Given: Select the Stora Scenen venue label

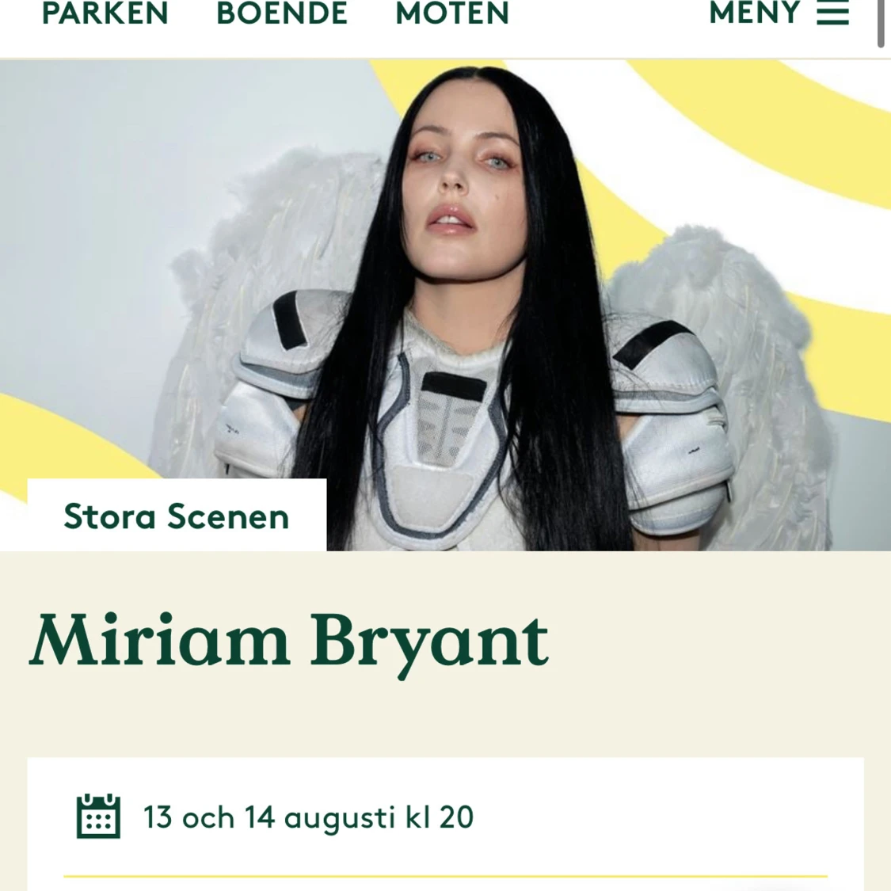Looking at the screenshot, I should pos(177,516).
